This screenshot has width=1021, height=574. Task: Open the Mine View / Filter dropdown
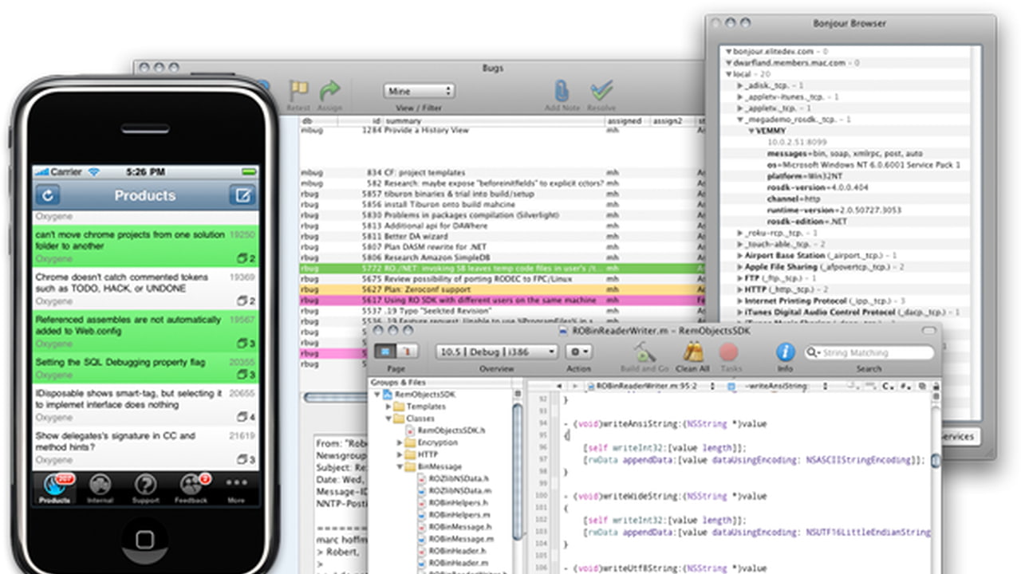pos(419,91)
